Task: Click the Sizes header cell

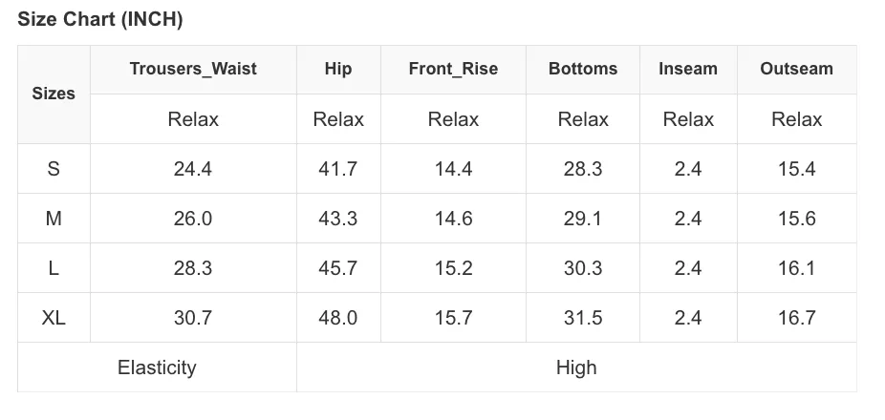Action: coord(54,94)
